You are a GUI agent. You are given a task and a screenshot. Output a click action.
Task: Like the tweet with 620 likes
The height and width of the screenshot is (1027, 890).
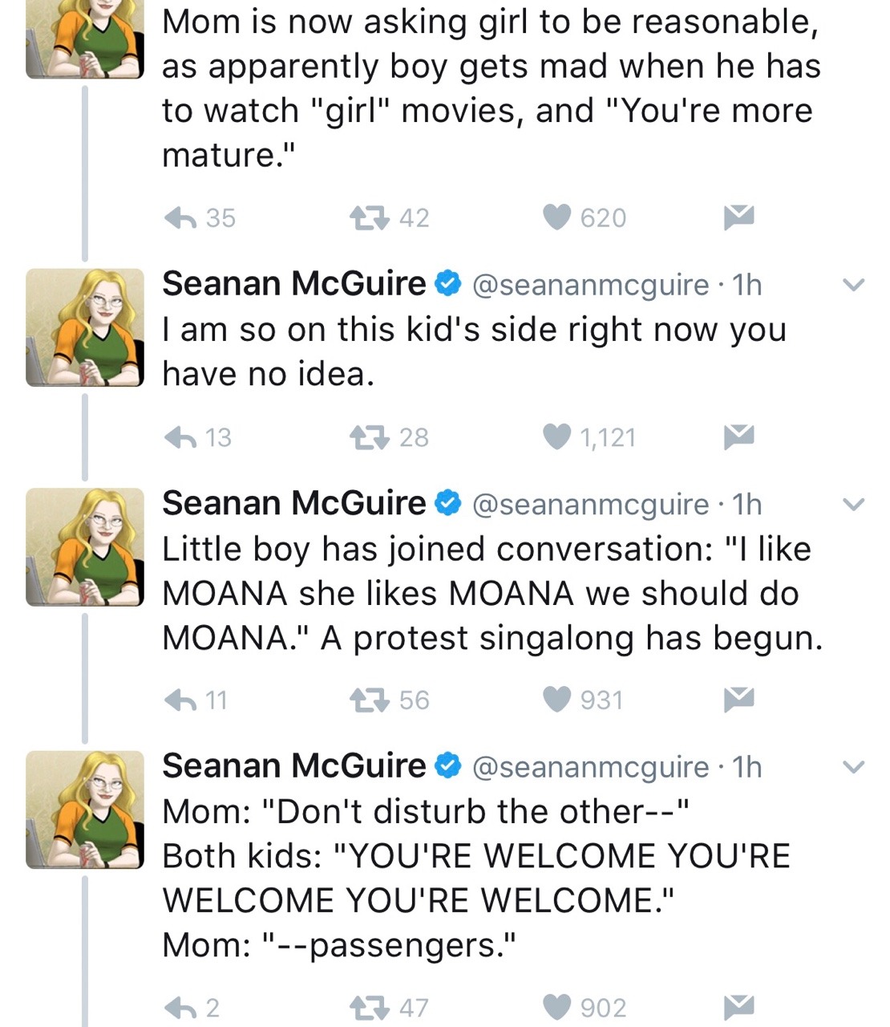(556, 217)
